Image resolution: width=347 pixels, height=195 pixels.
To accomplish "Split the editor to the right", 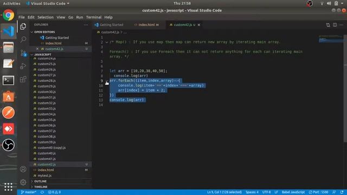I will coord(335,25).
